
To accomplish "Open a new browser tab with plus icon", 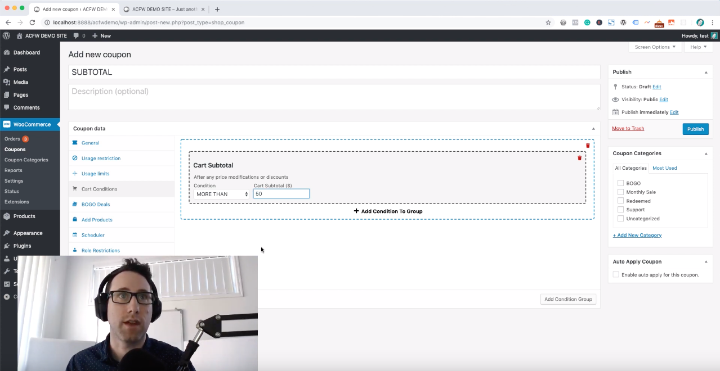I will tap(217, 9).
